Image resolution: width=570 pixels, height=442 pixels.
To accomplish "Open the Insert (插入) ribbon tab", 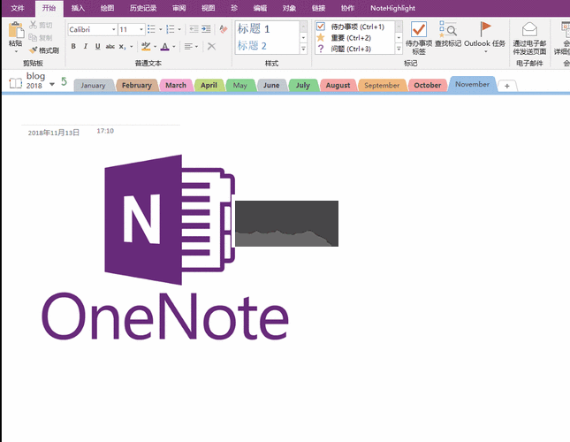I will point(78,7).
